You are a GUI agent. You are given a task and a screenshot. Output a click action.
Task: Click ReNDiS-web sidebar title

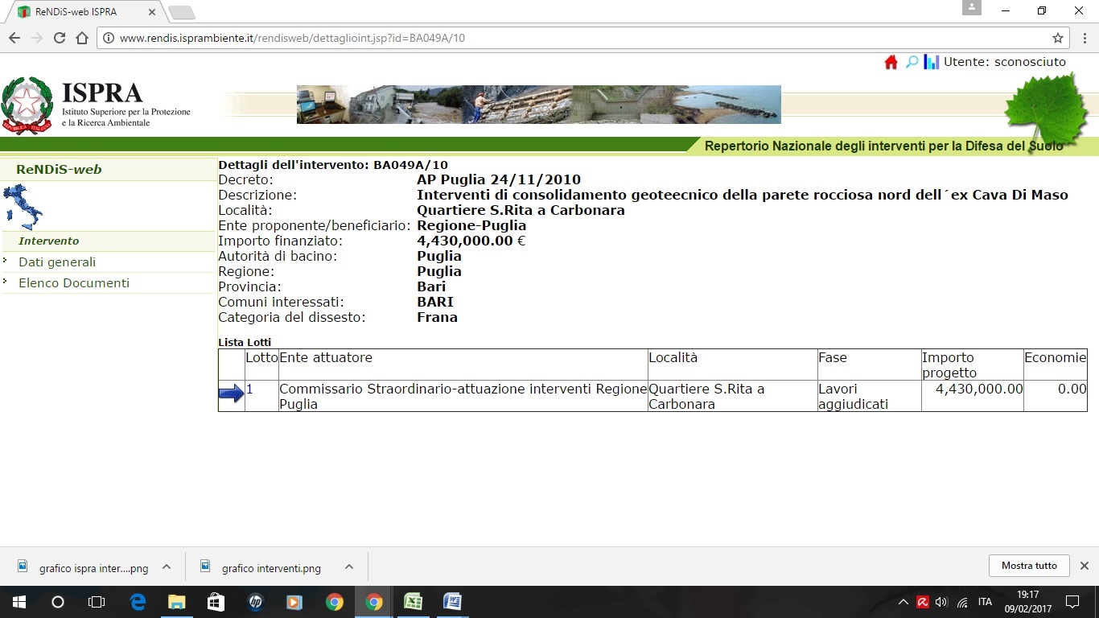tap(59, 170)
